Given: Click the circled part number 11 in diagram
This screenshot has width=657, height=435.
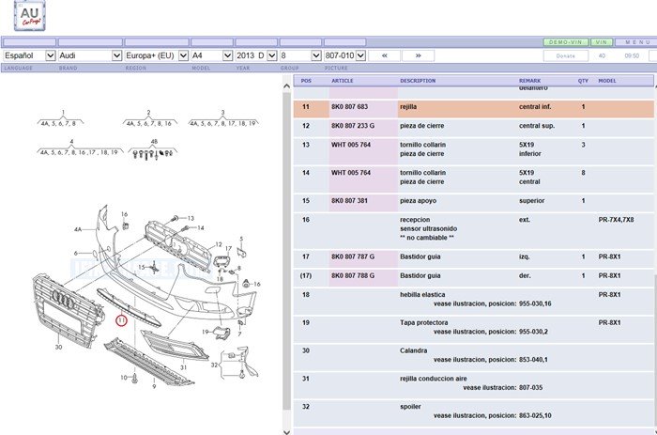Looking at the screenshot, I should [121, 321].
